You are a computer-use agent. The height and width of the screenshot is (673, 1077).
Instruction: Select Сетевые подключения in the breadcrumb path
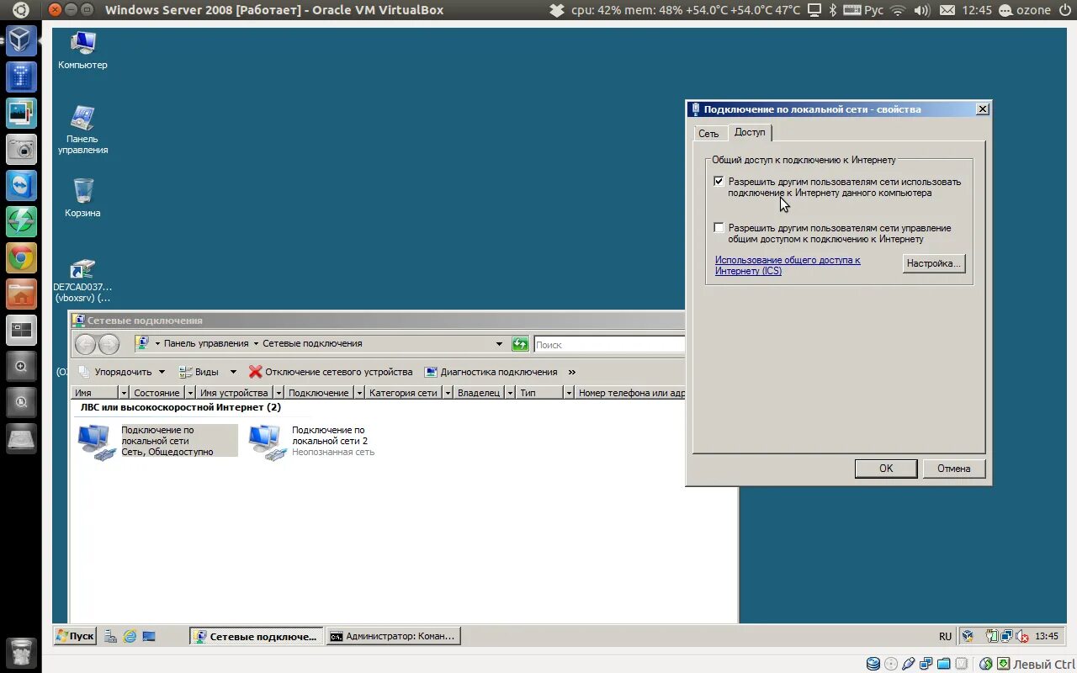[312, 343]
